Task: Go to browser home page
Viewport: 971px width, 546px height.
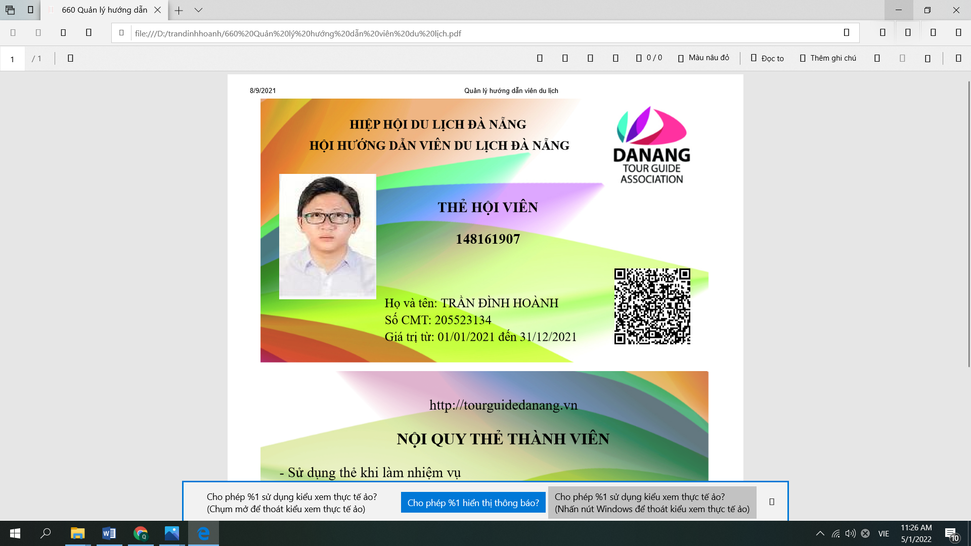Action: click(x=89, y=33)
